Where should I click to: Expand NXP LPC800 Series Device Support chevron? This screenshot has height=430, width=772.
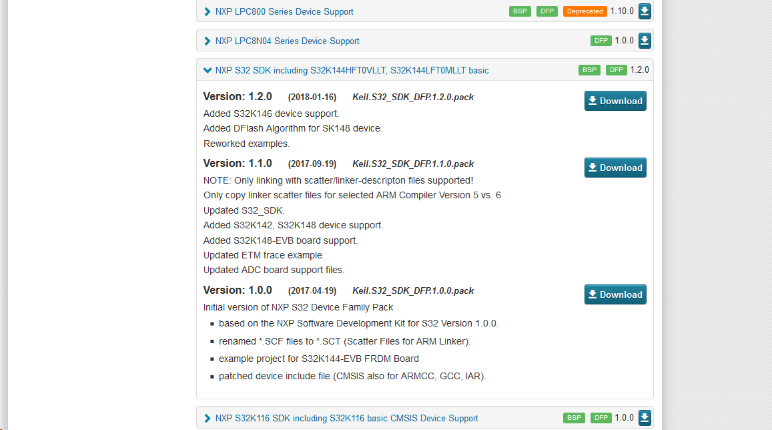point(208,12)
